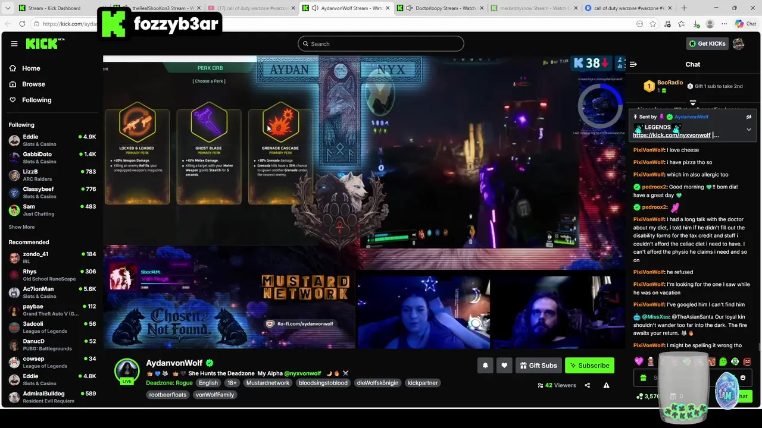Image resolution: width=762 pixels, height=428 pixels.
Task: Expand Following list with Show More
Action: (21, 227)
